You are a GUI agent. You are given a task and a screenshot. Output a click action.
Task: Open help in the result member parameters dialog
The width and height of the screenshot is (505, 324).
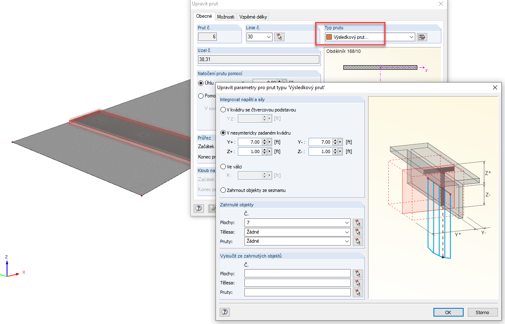(x=225, y=312)
